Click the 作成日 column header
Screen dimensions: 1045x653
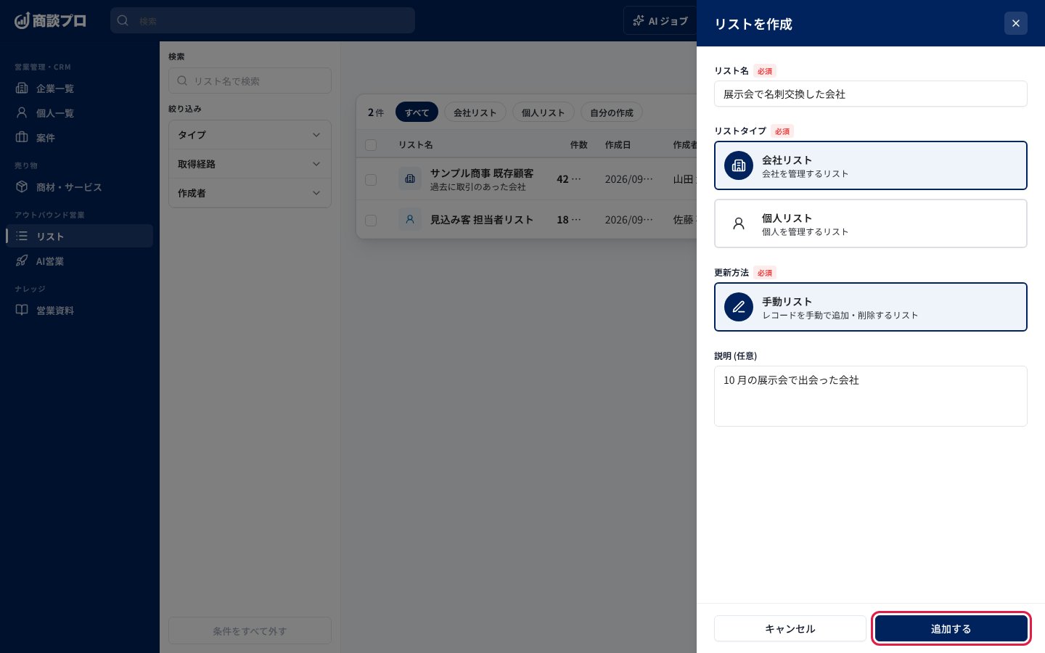(618, 145)
